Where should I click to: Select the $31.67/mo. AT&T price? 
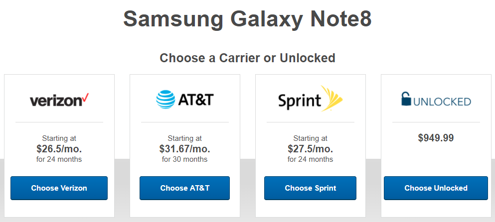point(184,148)
